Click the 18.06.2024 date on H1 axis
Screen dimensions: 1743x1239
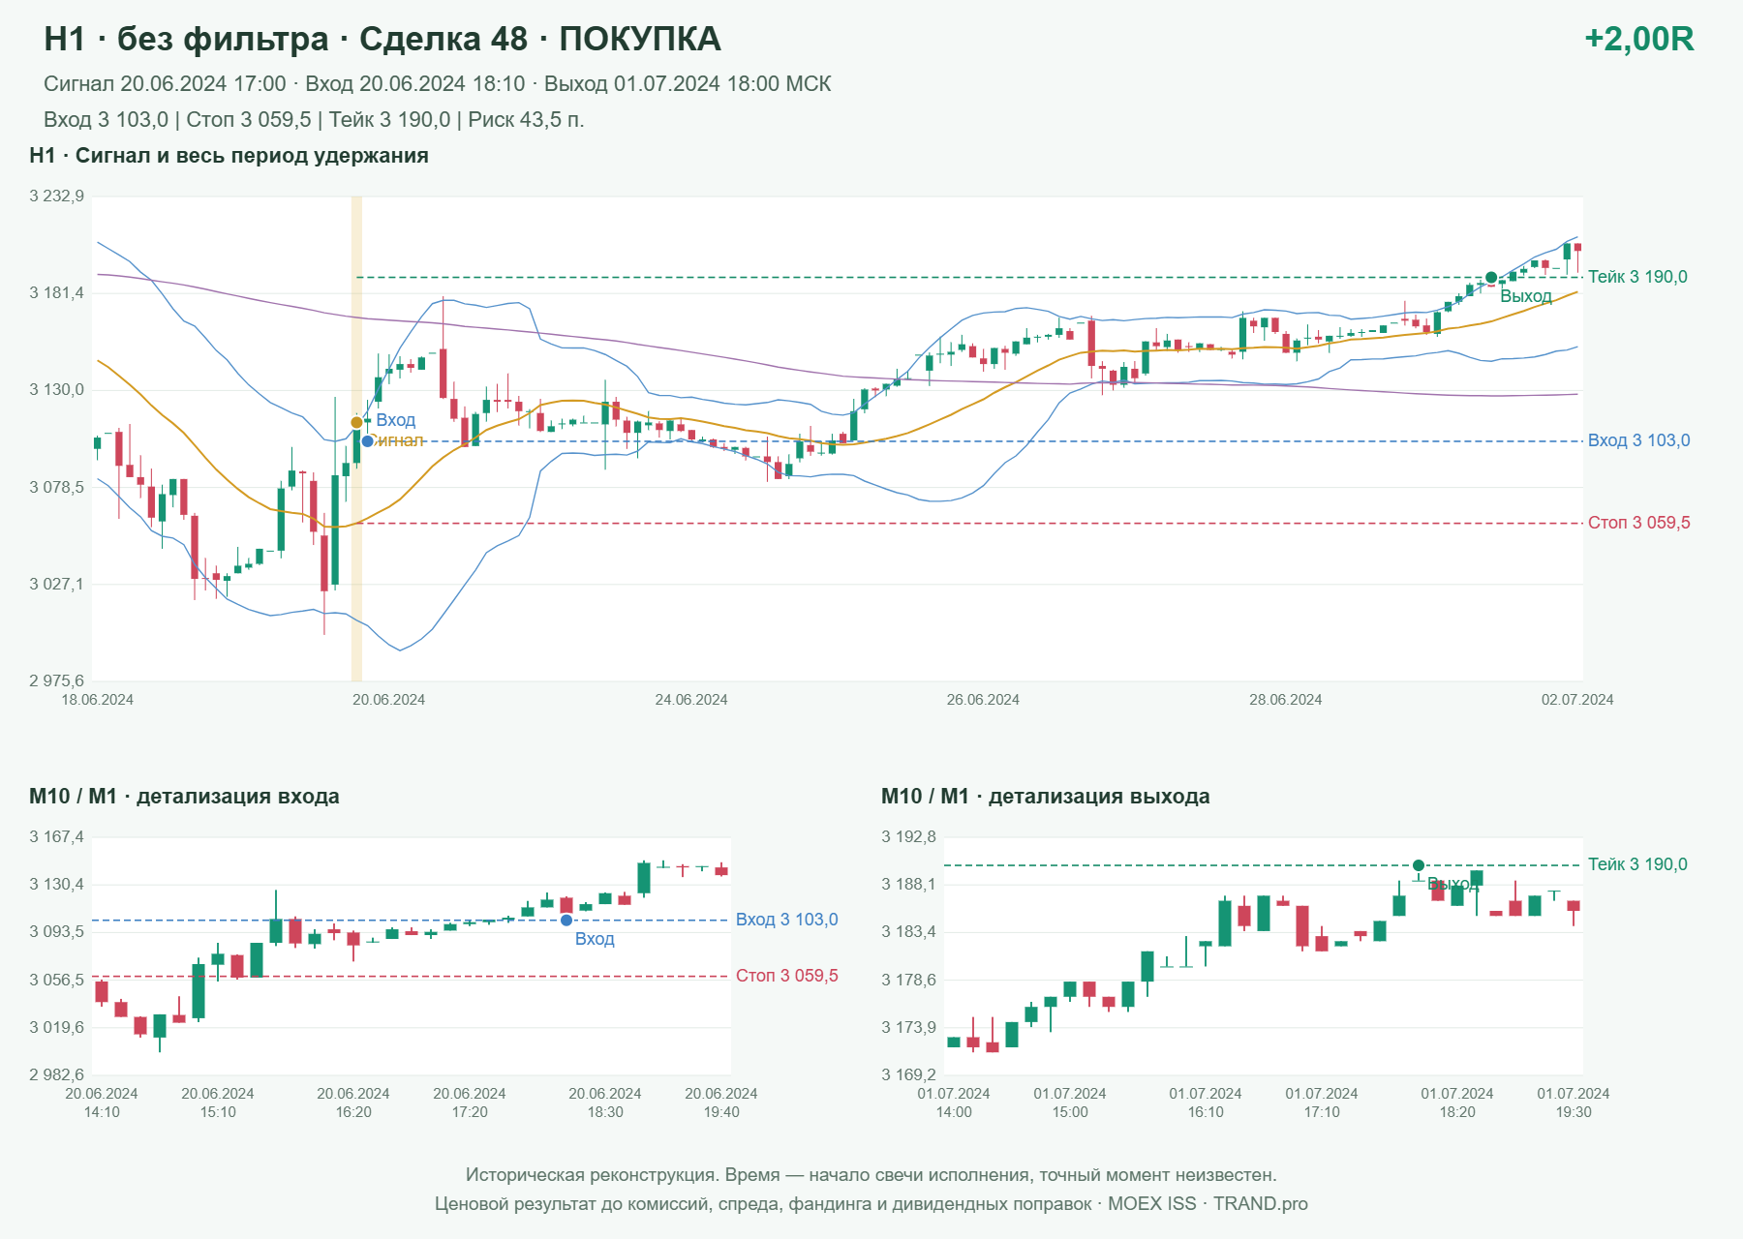98,700
